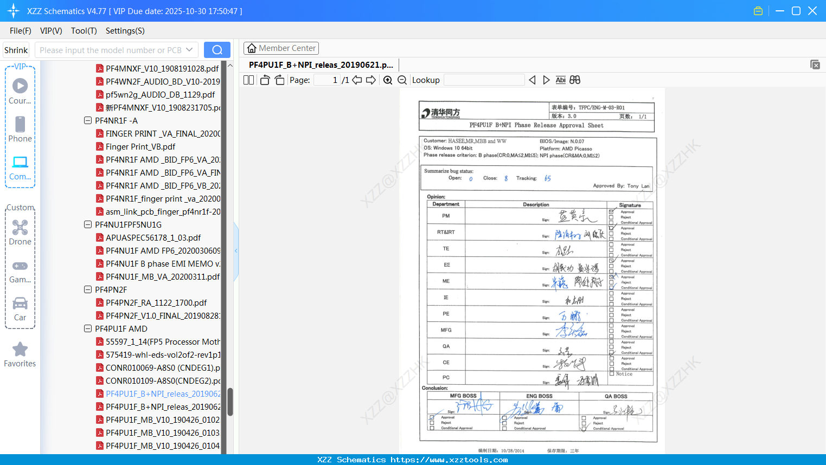The width and height of the screenshot is (826, 465).
Task: Go to the next page arrow
Action: click(x=371, y=80)
